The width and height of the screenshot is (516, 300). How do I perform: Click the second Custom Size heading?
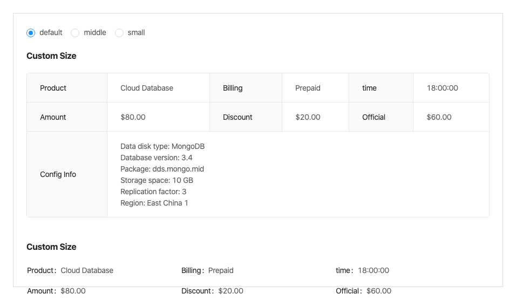[x=51, y=247]
